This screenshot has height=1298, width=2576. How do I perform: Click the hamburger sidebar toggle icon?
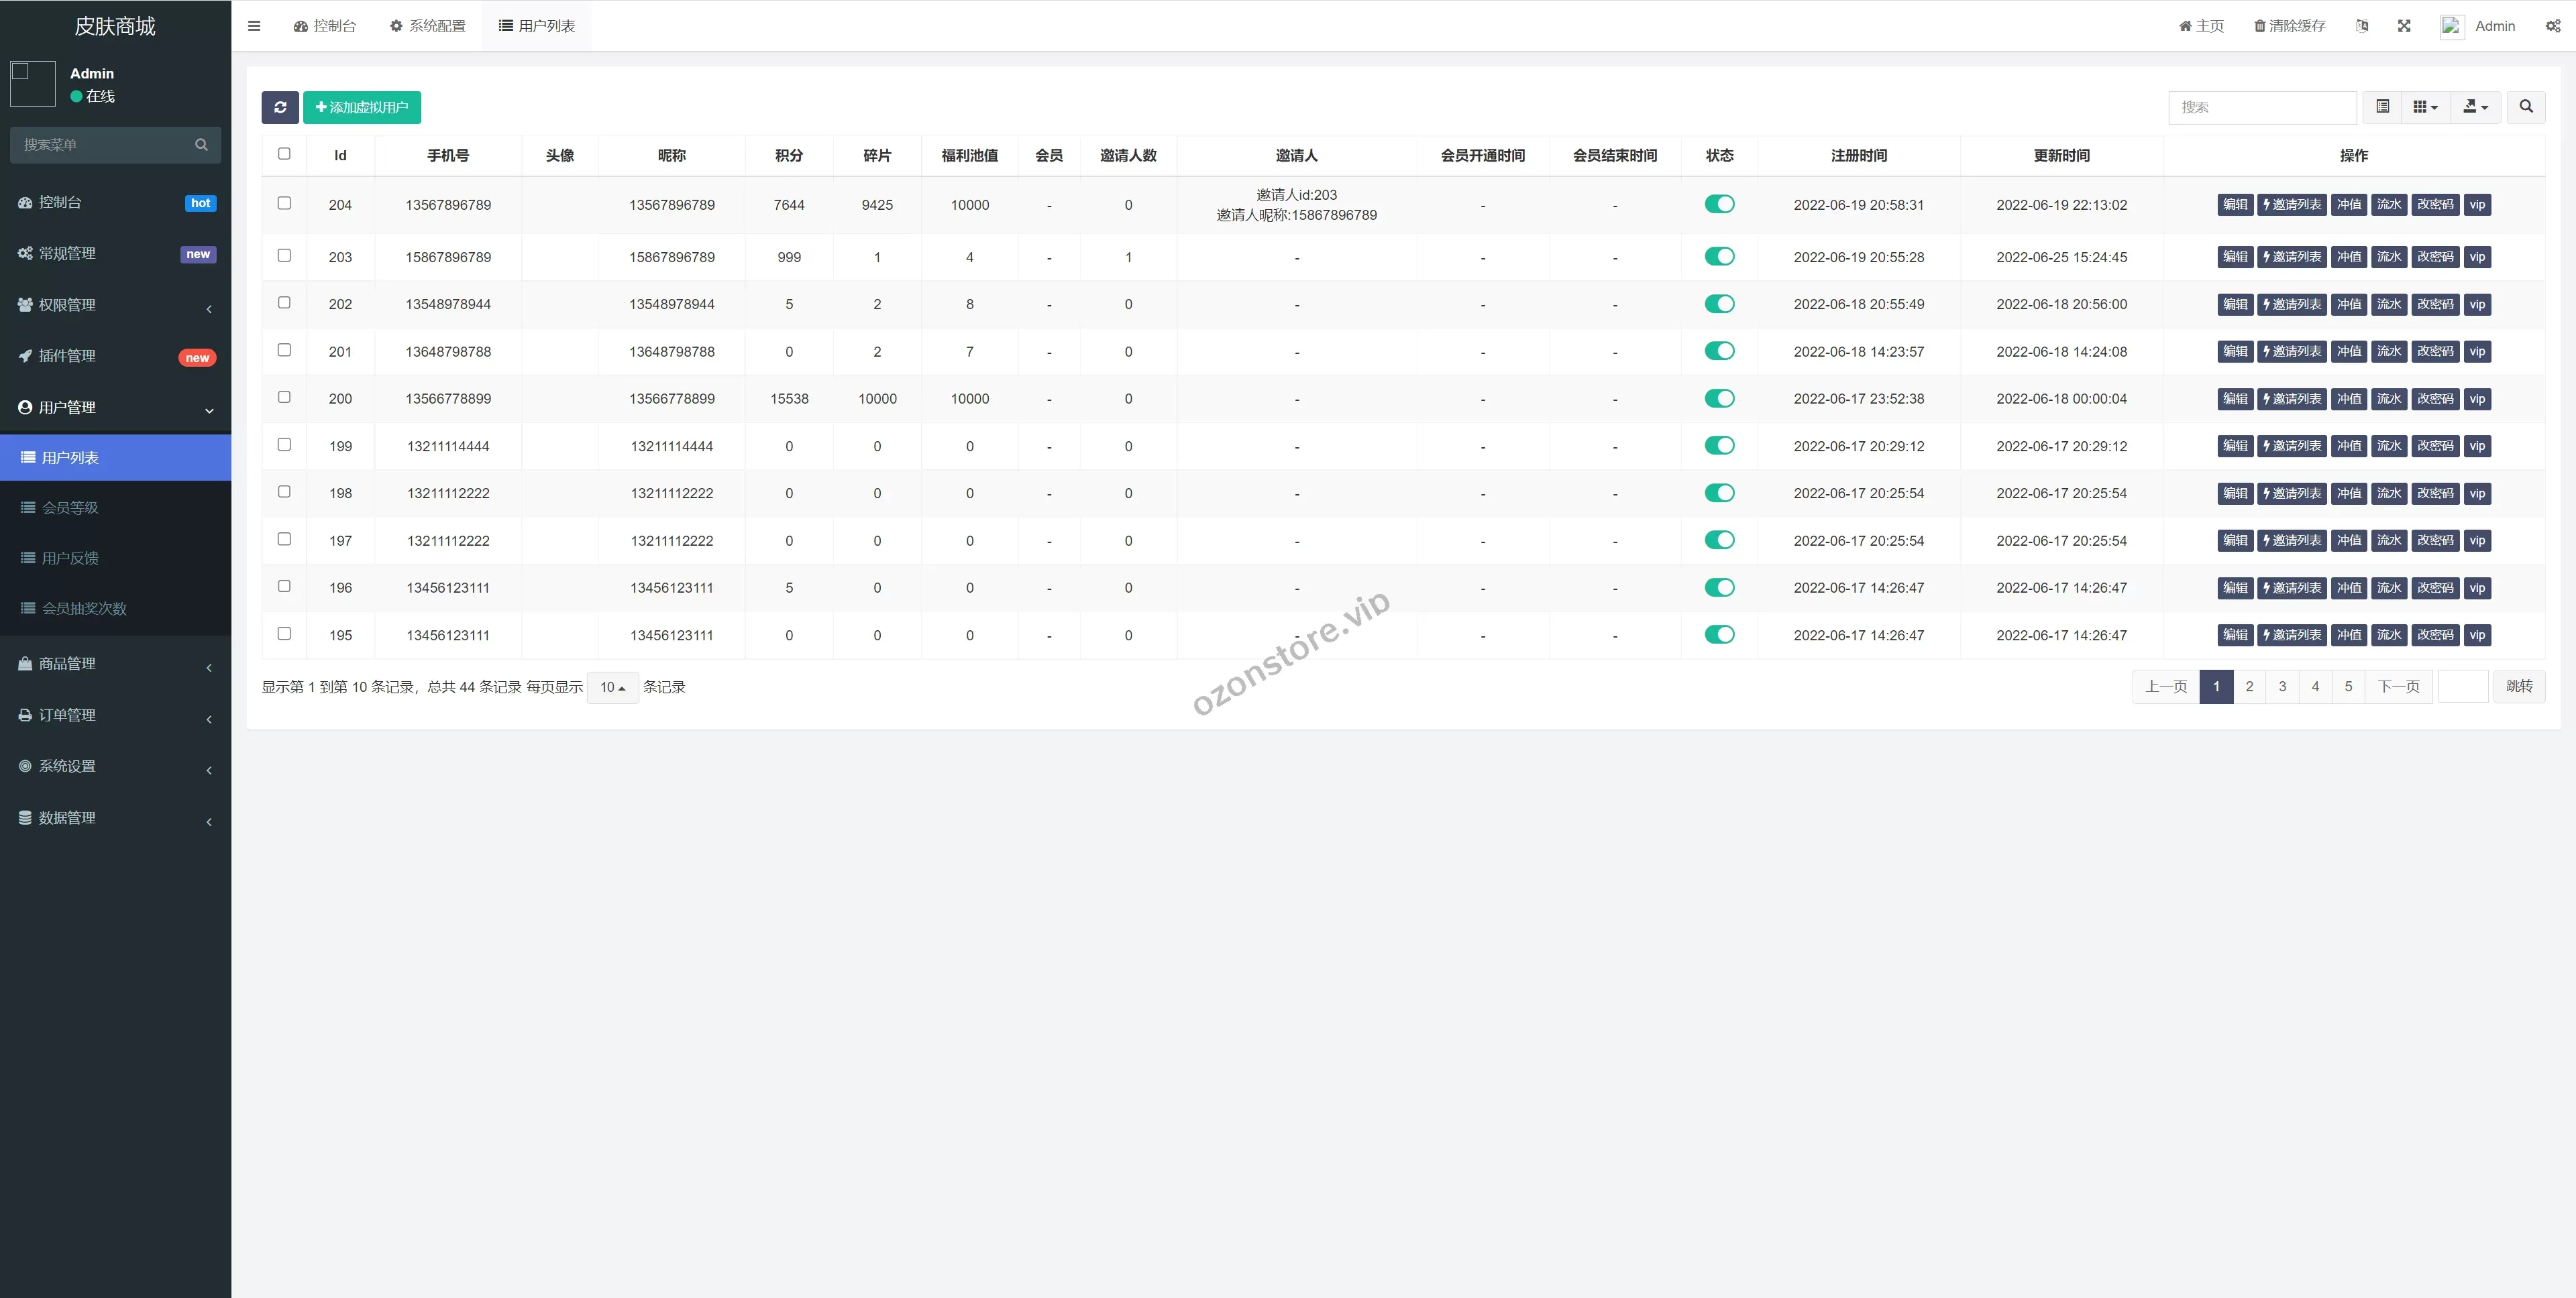(254, 26)
